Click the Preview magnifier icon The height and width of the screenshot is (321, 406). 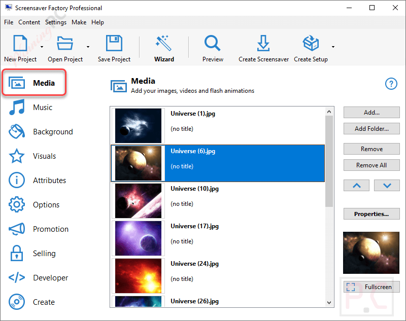[212, 43]
